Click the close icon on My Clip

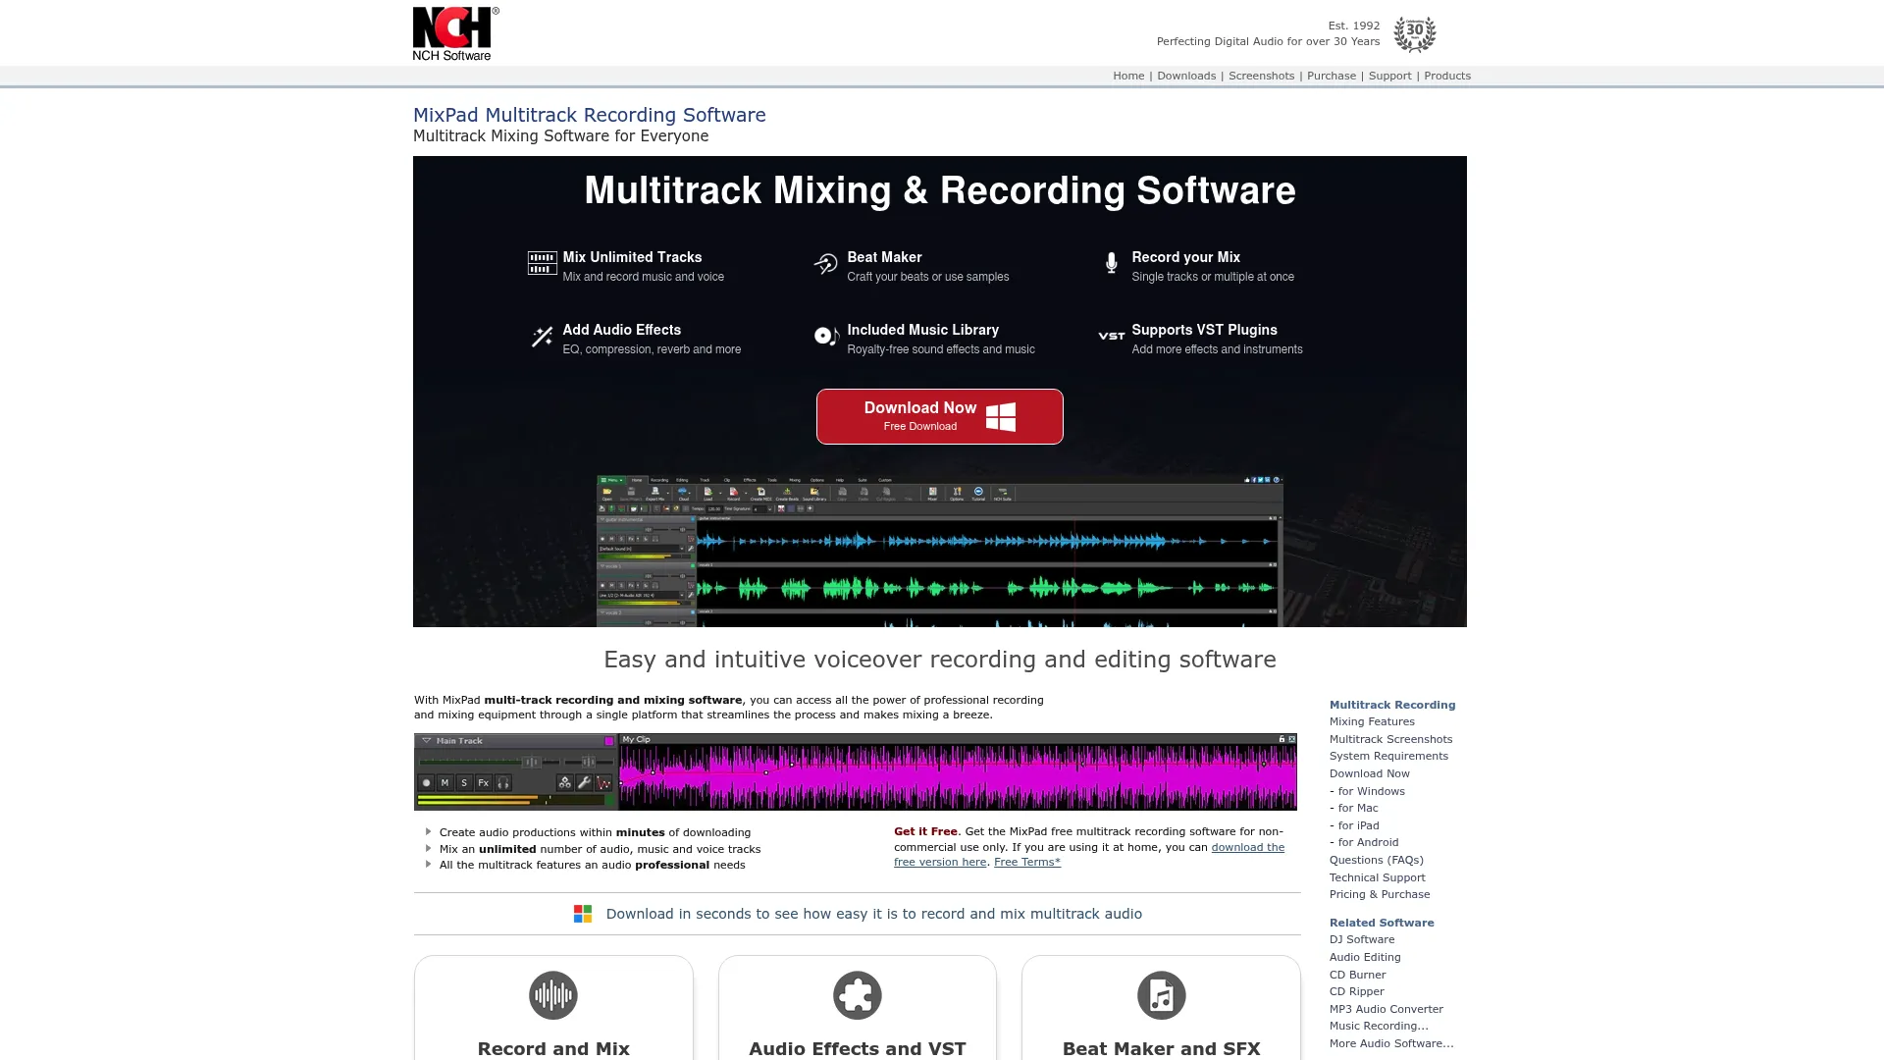[1291, 739]
